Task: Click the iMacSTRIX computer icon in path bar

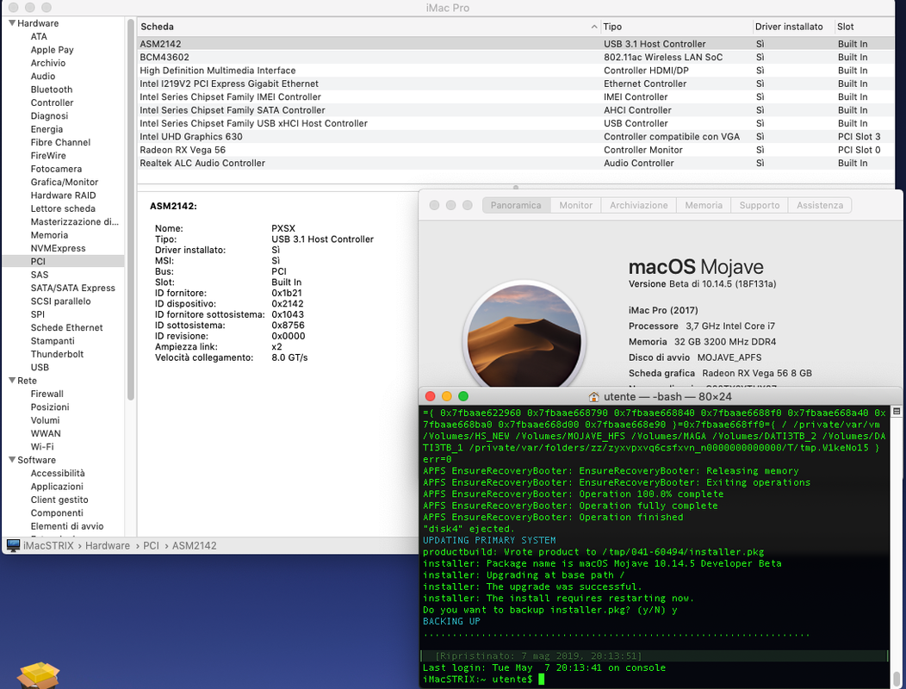Action: 13,545
